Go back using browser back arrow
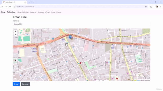Viewport: 163px width, 91px height. pos(2,7)
